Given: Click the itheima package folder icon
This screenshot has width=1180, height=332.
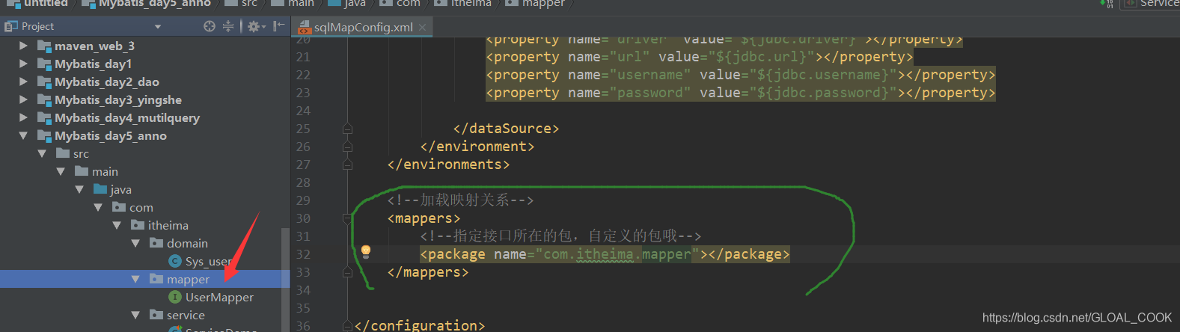Looking at the screenshot, I should [138, 225].
